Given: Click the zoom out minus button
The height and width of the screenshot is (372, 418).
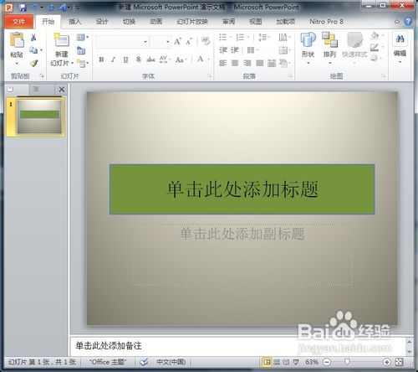Looking at the screenshot, I should (x=327, y=362).
